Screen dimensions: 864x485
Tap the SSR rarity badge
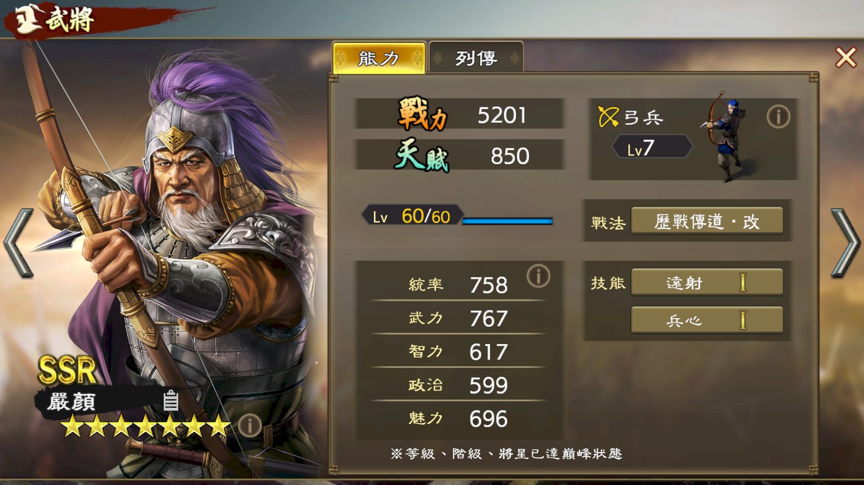67,371
